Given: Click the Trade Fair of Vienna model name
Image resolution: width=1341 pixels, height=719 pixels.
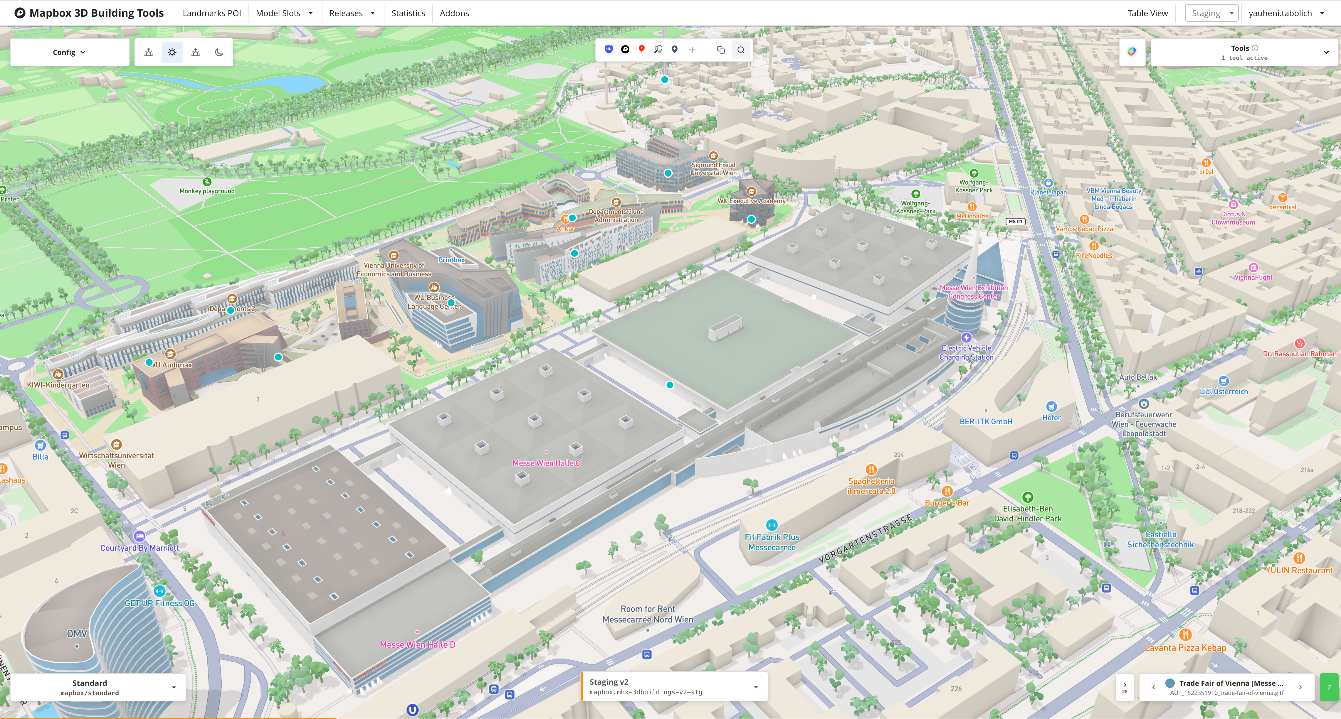Looking at the screenshot, I should pos(1231,683).
